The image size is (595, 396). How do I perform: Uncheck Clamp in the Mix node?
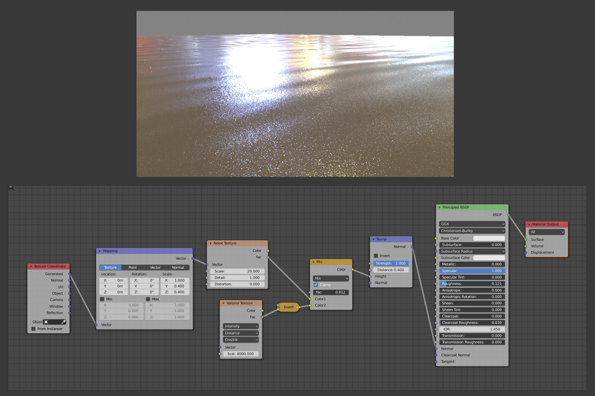click(x=316, y=285)
